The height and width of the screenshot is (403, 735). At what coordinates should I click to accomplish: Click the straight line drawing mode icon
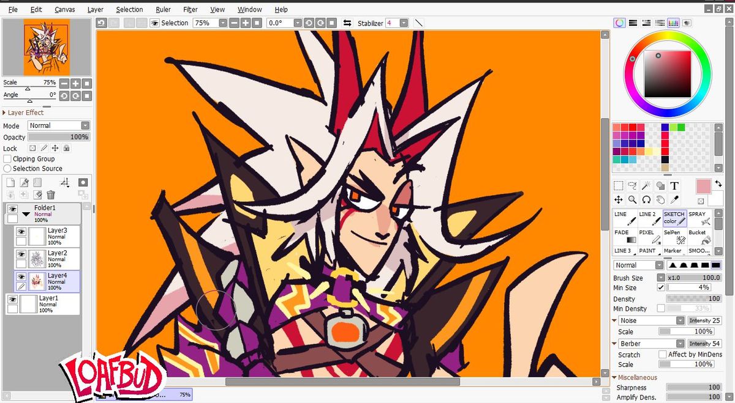point(419,23)
